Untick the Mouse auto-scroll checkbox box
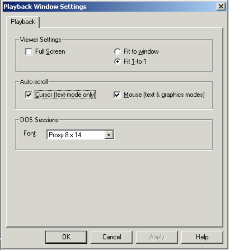Viewport: 229px width, 250px height. 117,95
